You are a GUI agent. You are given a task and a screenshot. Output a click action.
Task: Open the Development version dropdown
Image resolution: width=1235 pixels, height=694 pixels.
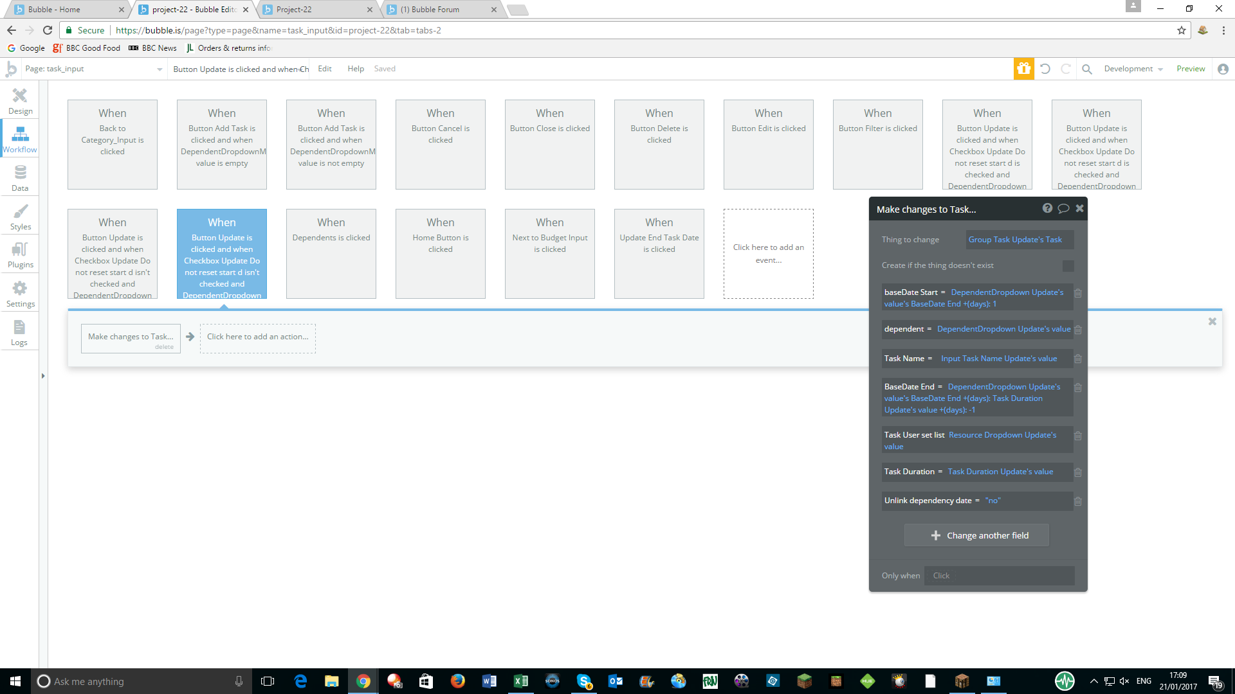[x=1133, y=69]
